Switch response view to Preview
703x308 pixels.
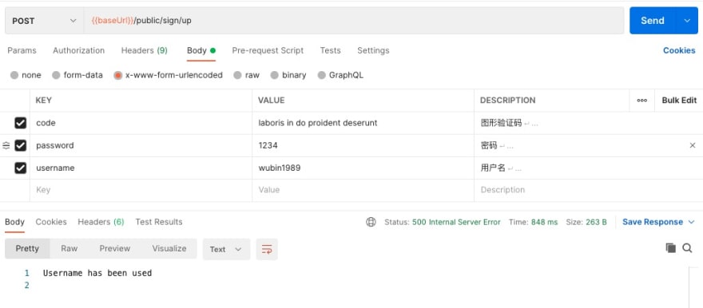coord(115,248)
